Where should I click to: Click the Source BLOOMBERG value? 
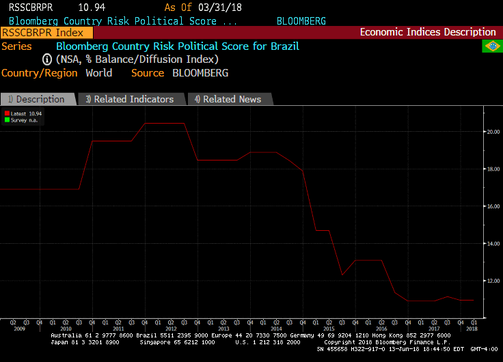tap(200, 73)
